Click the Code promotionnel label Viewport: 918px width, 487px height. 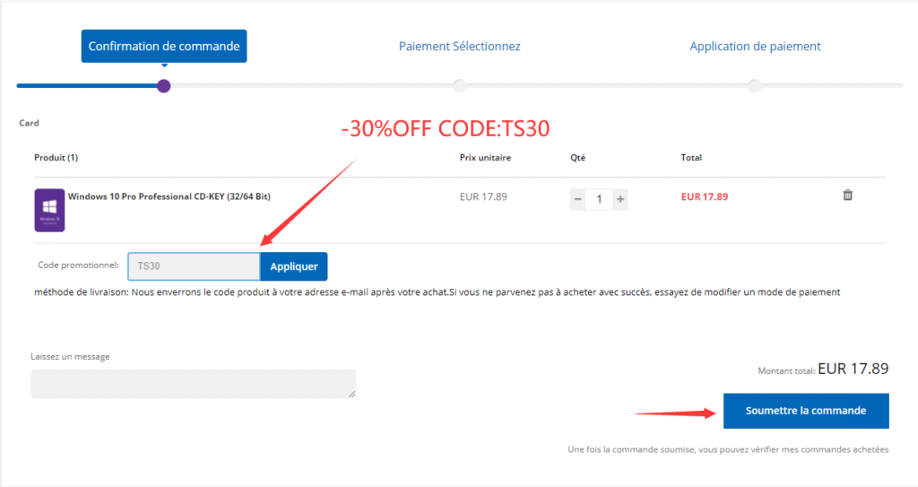[x=79, y=265]
